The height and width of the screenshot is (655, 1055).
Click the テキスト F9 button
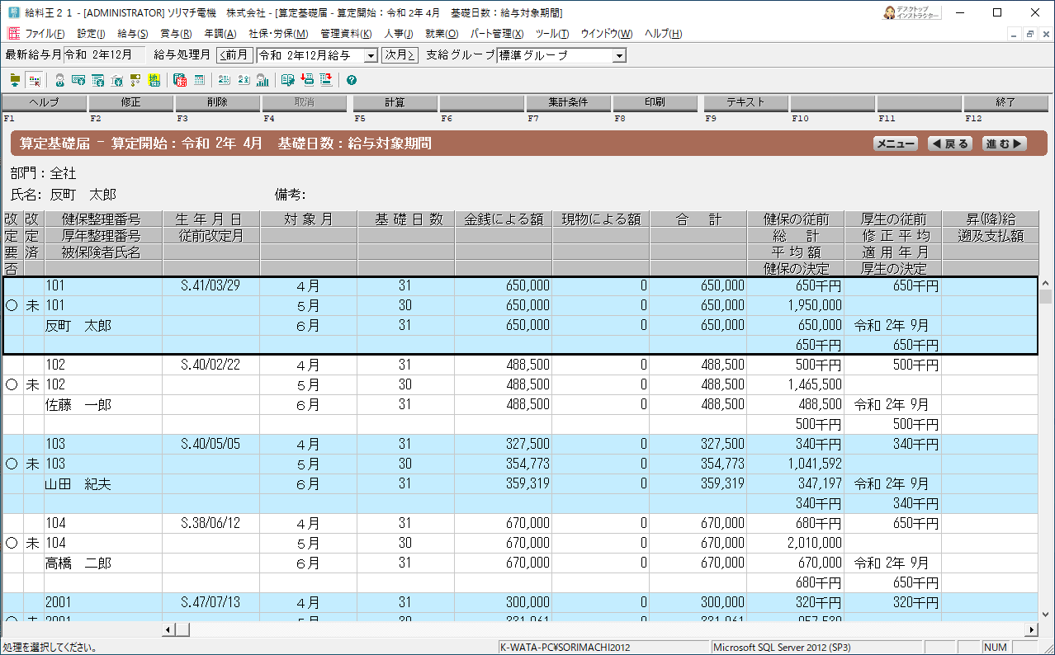(x=745, y=103)
